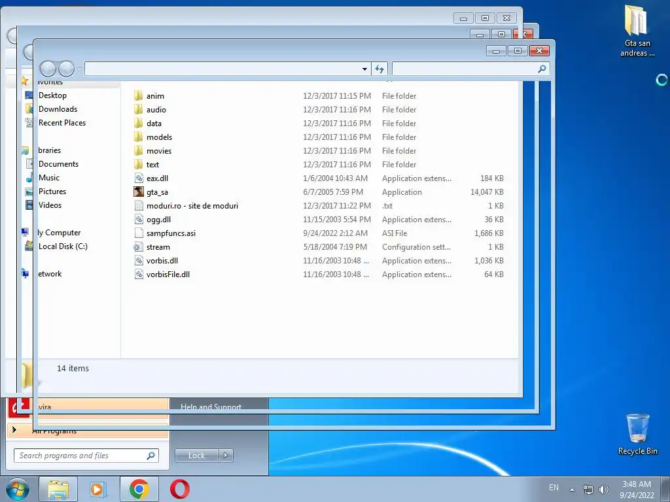Click the 14 items status text
670x502 pixels.
73,368
